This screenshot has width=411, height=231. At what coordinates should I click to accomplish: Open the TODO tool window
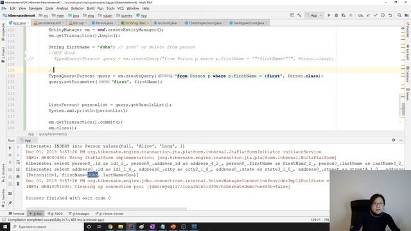[55, 214]
